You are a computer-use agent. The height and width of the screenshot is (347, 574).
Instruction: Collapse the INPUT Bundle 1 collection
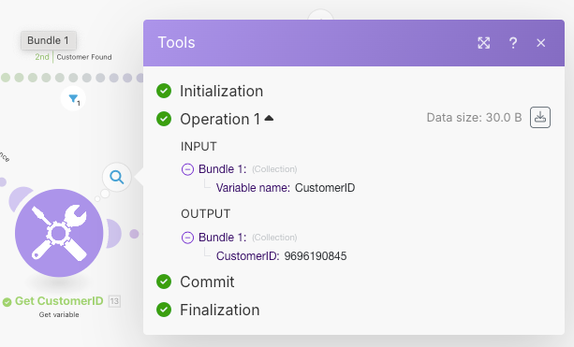[187, 169]
